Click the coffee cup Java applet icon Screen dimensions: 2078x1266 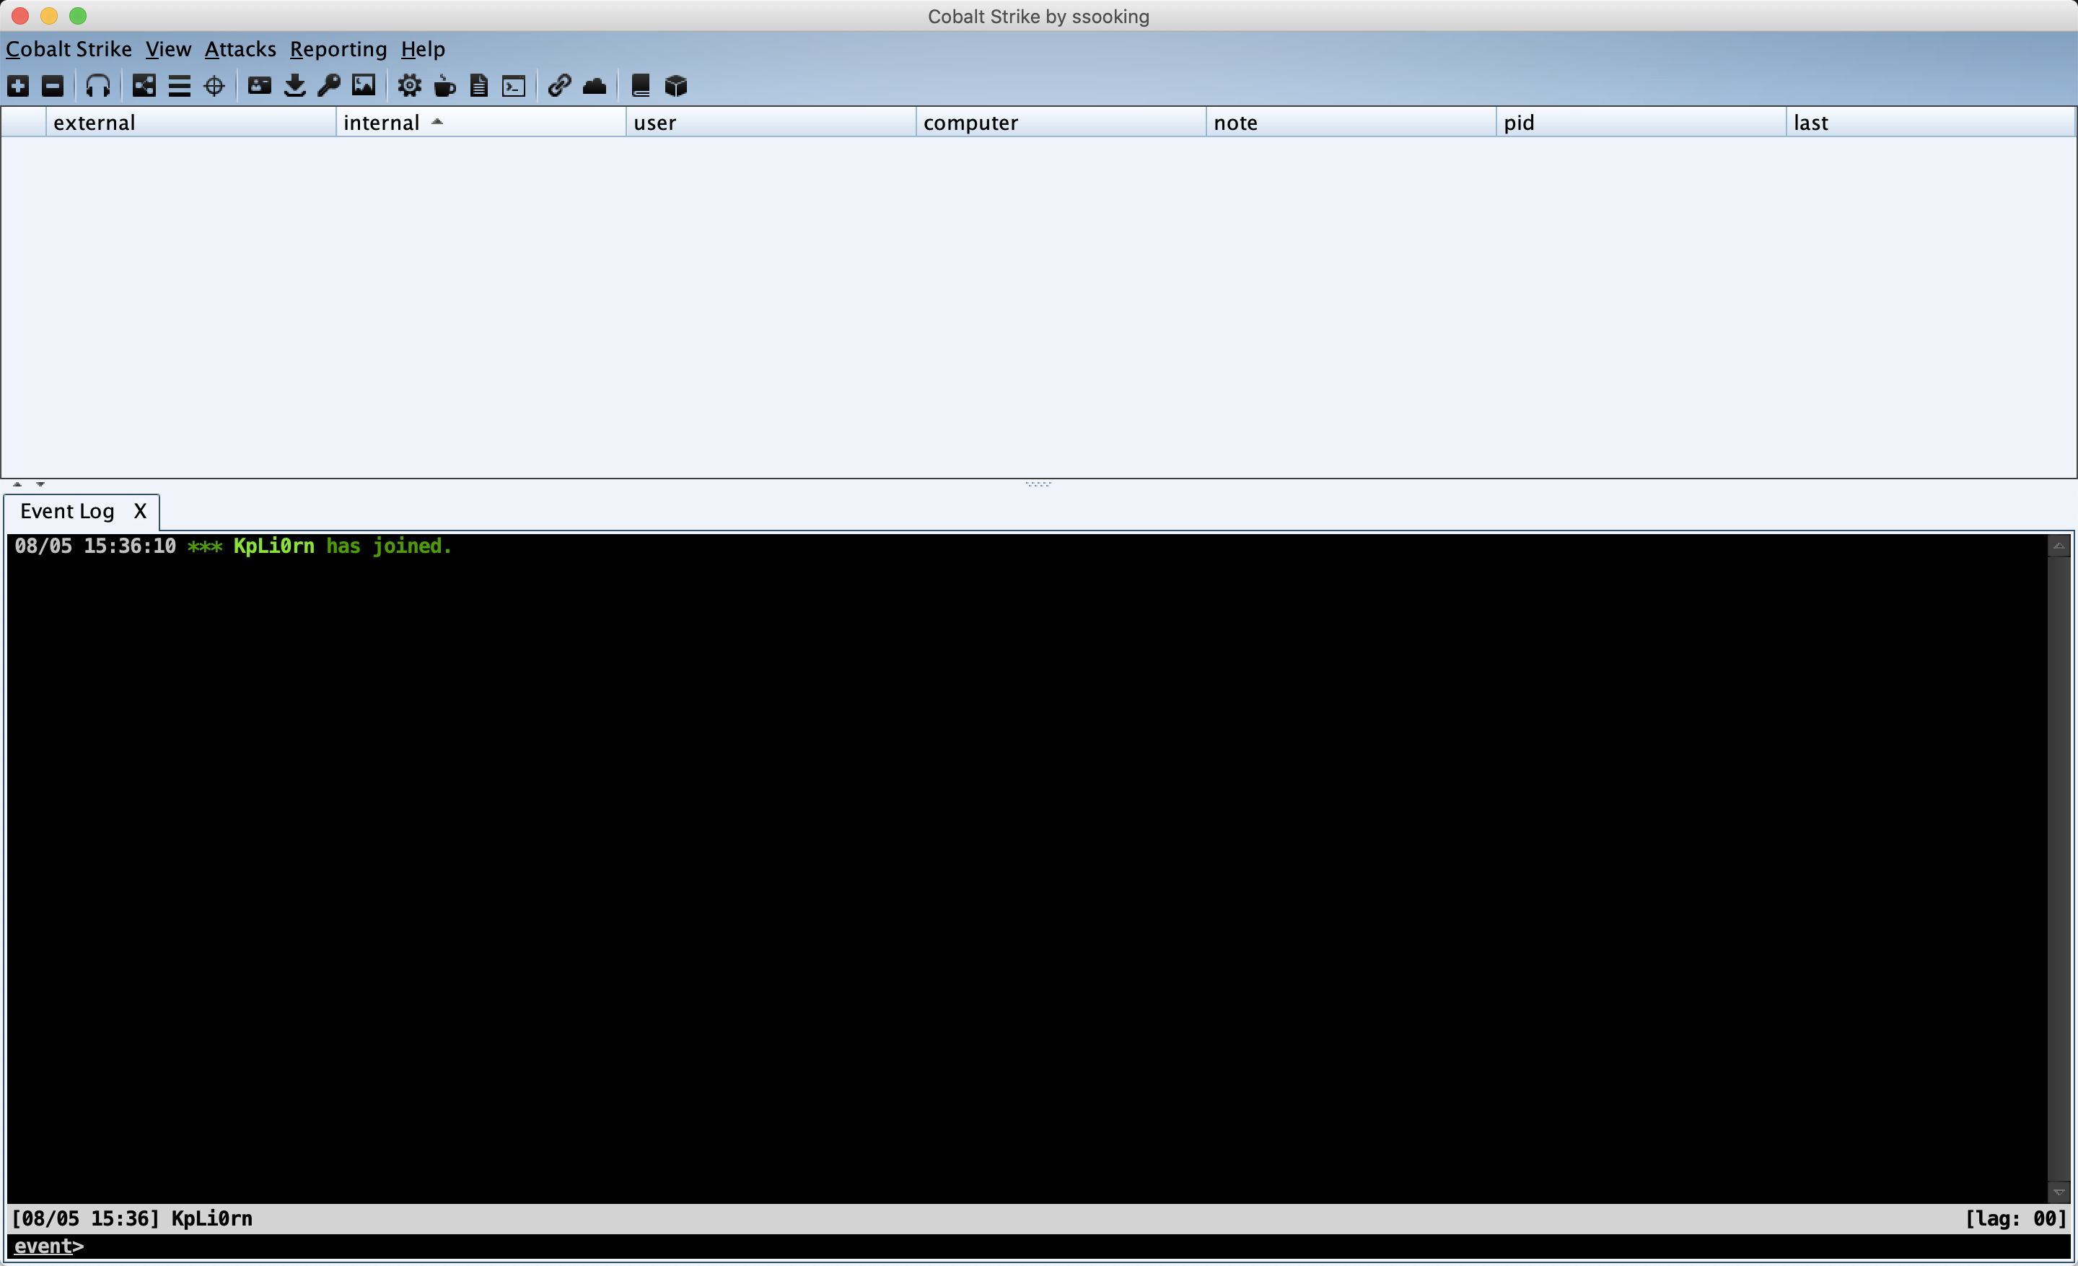point(444,86)
